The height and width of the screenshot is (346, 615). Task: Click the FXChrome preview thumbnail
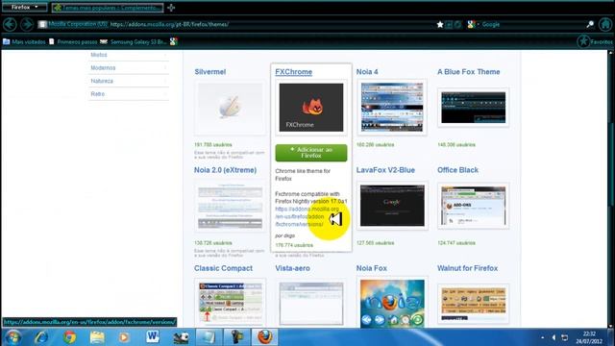pyautogui.click(x=311, y=108)
